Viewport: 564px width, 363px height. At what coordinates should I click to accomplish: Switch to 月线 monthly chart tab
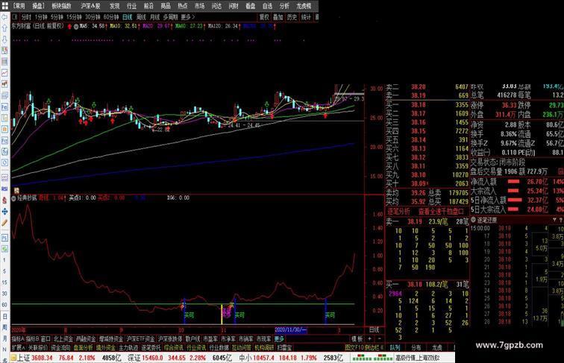pyautogui.click(x=155, y=17)
